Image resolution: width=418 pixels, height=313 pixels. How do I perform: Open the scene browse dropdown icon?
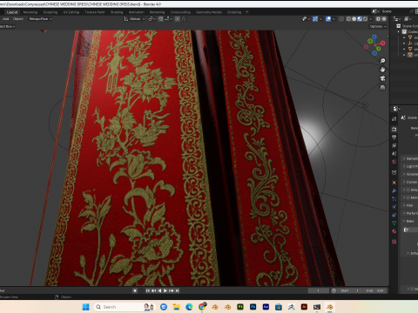point(375,11)
